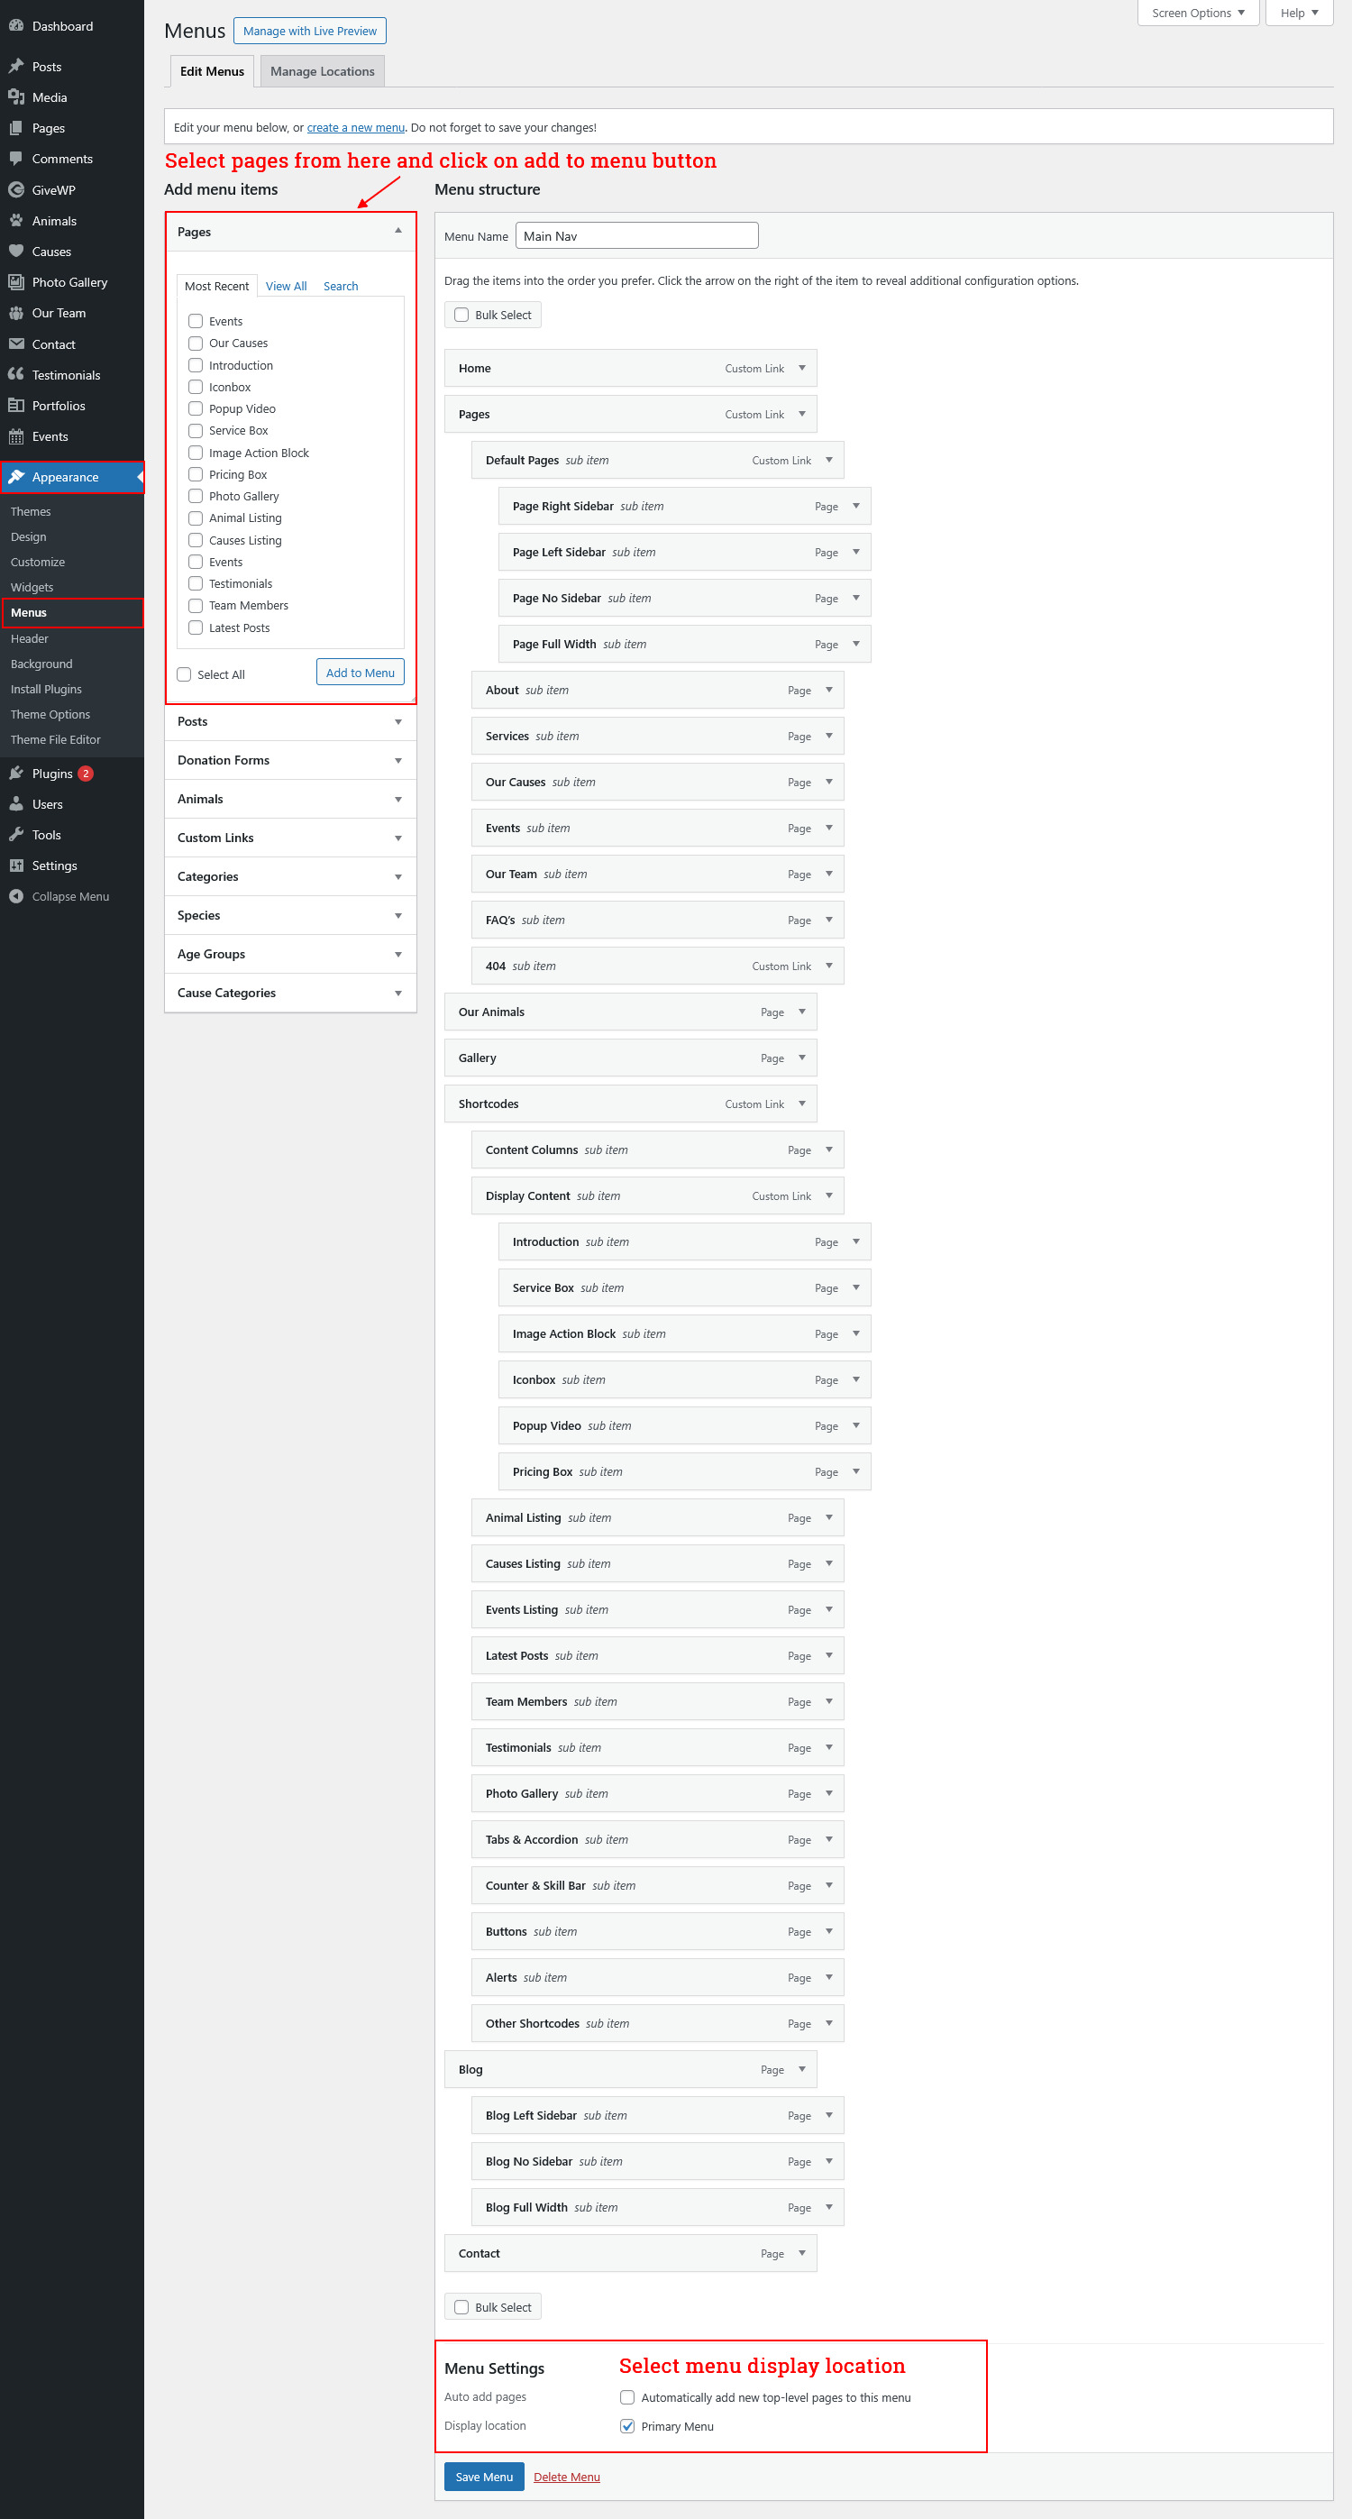1352x2519 pixels.
Task: Expand the Home menu item options
Action: (801, 369)
